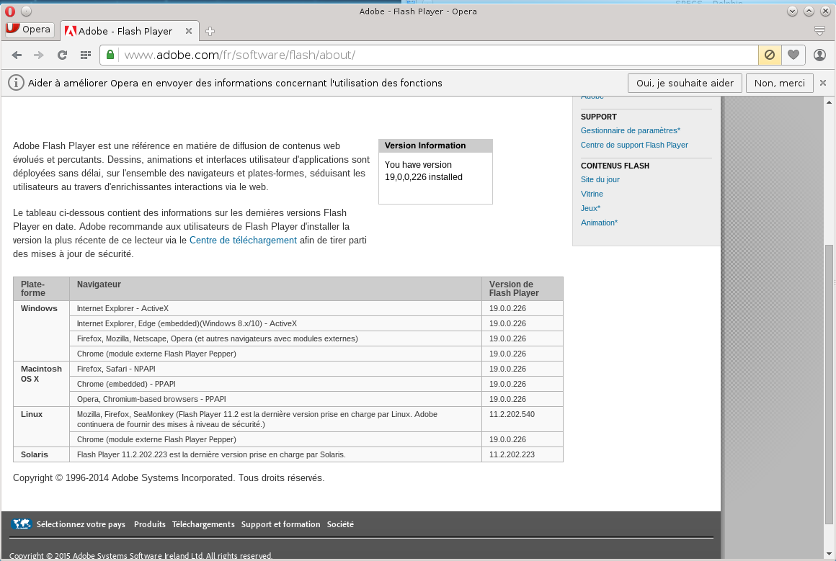Open a new tab with plus icon

click(x=210, y=31)
